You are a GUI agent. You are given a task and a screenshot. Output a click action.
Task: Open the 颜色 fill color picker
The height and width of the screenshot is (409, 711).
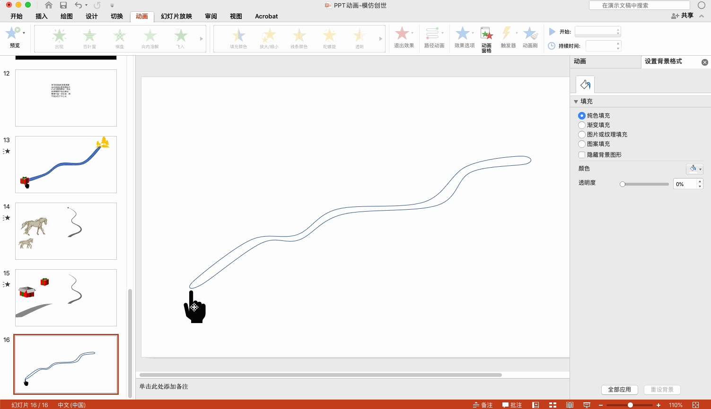[694, 169]
